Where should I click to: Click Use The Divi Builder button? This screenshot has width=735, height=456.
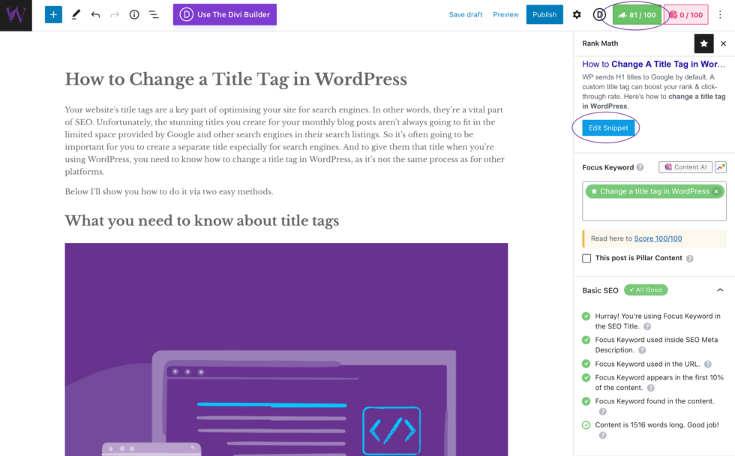coord(224,14)
